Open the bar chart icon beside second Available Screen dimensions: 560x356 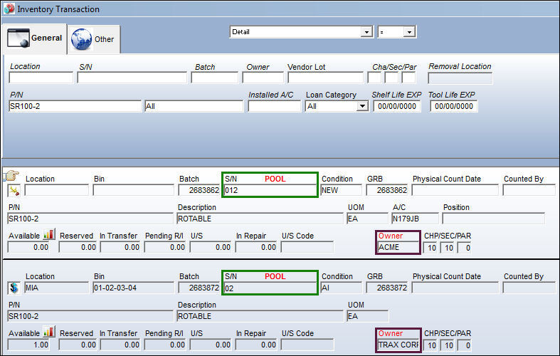point(48,332)
